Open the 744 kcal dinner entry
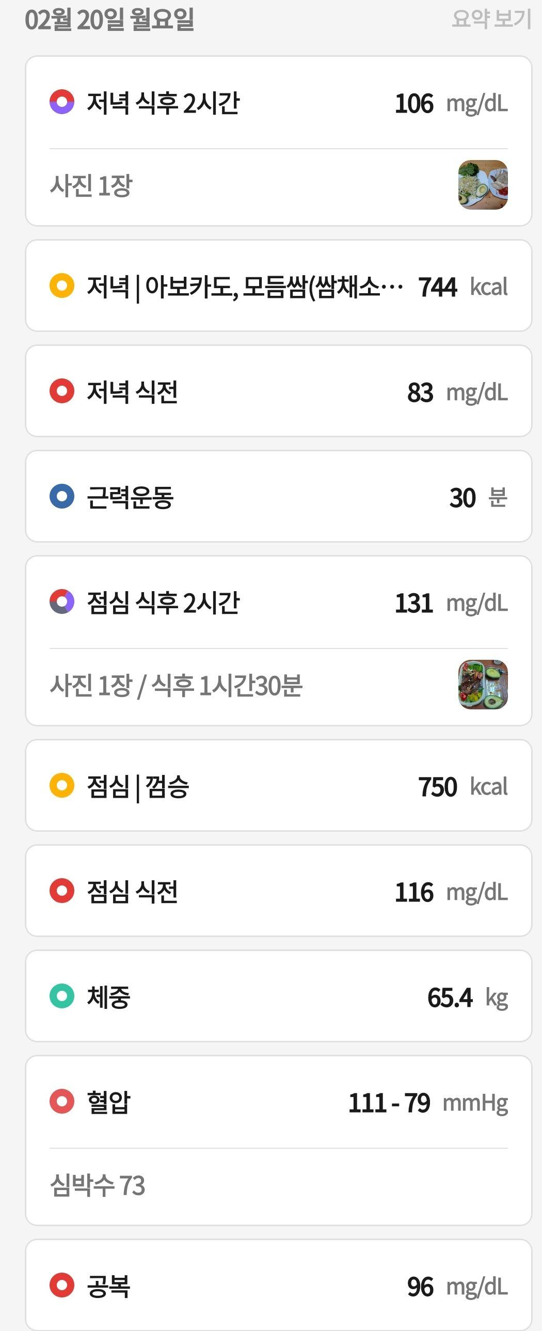 point(279,286)
